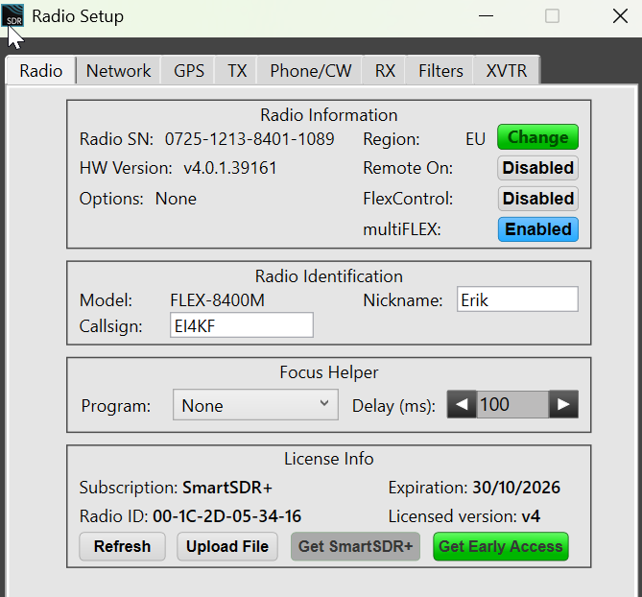Click the Get SmartSDR+ button

click(x=355, y=547)
